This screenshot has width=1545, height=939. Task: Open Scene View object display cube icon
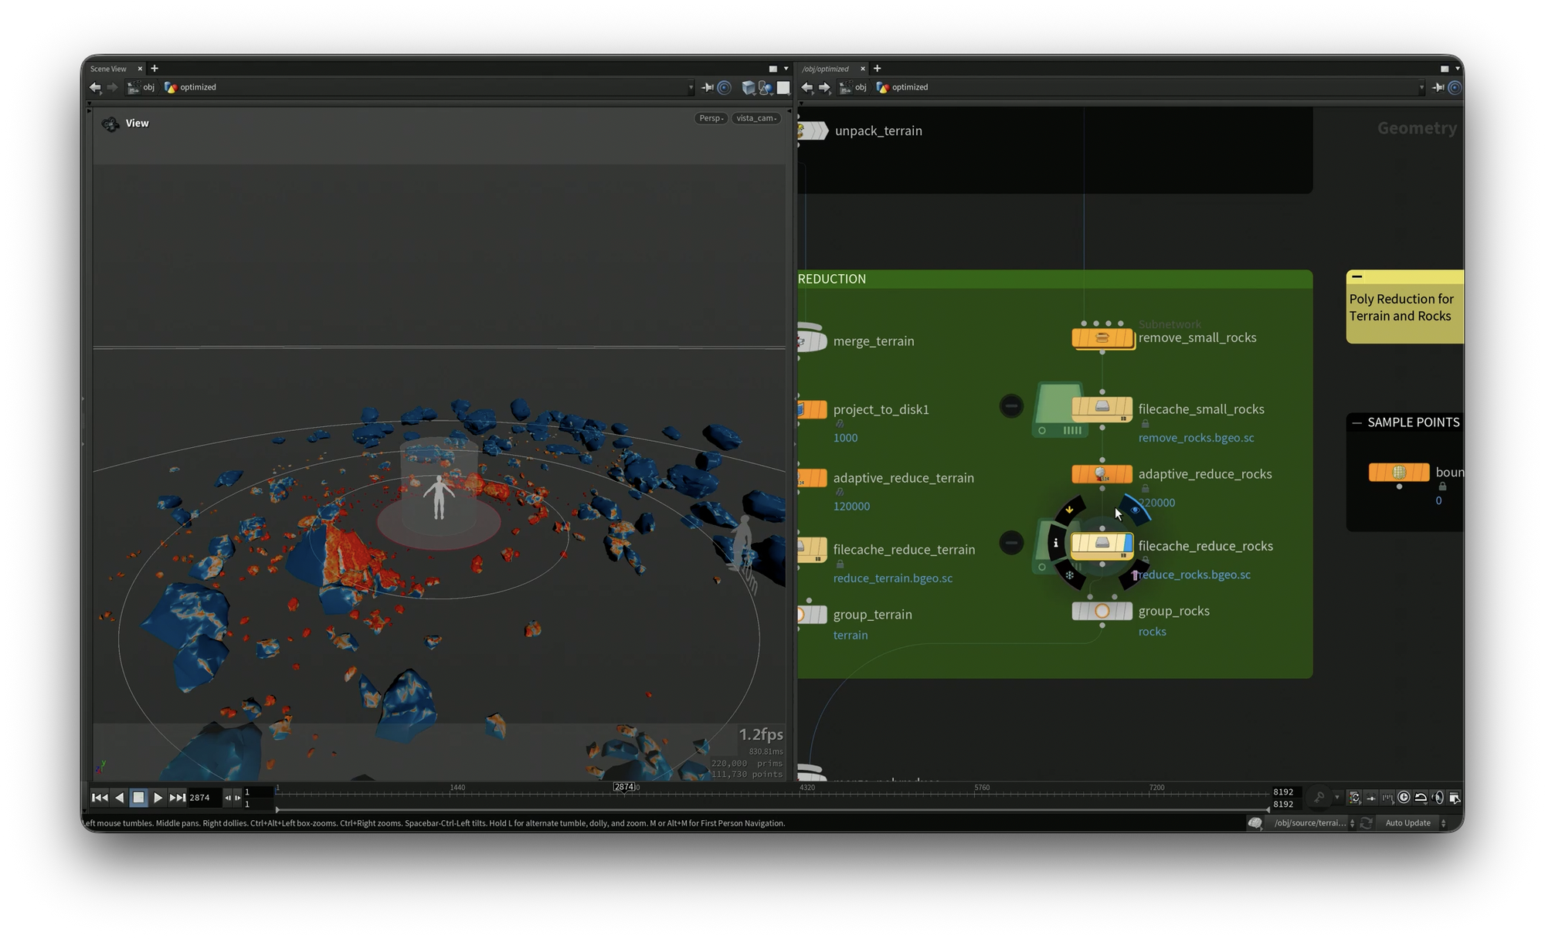coord(748,87)
